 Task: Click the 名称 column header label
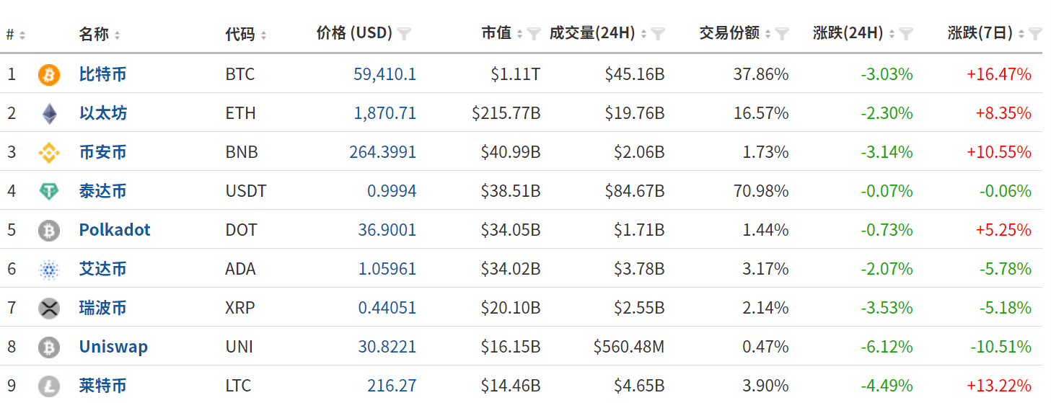(94, 34)
